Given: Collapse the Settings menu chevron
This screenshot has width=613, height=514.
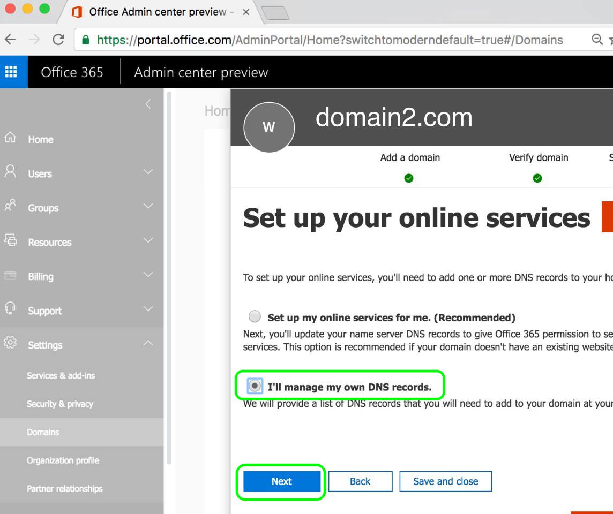Looking at the screenshot, I should point(148,343).
